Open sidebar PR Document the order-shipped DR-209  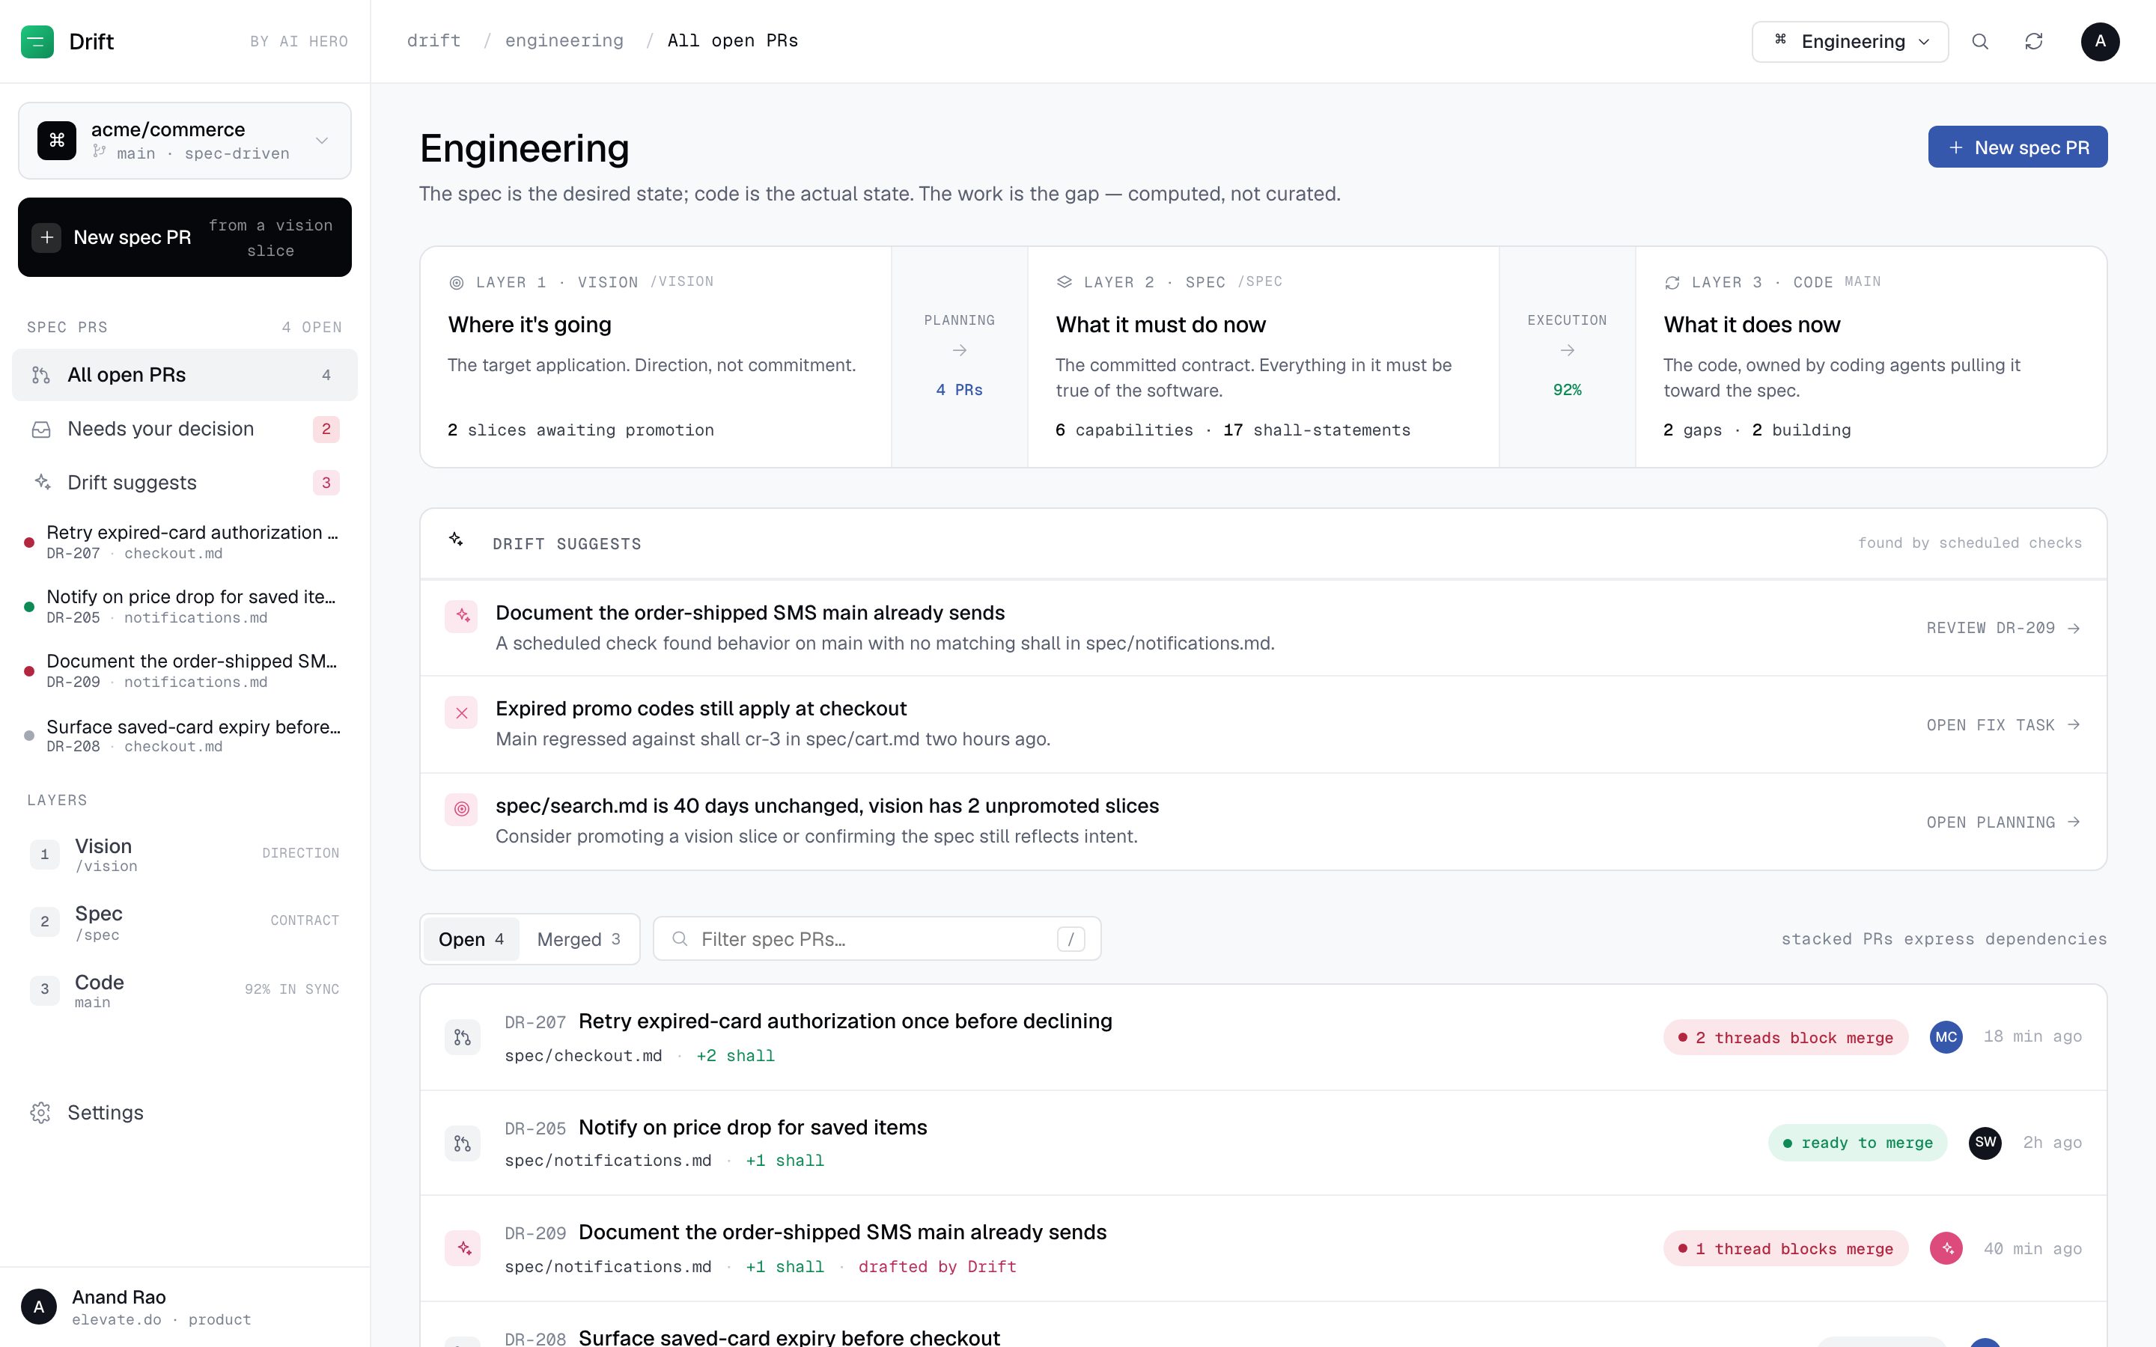pyautogui.click(x=184, y=671)
